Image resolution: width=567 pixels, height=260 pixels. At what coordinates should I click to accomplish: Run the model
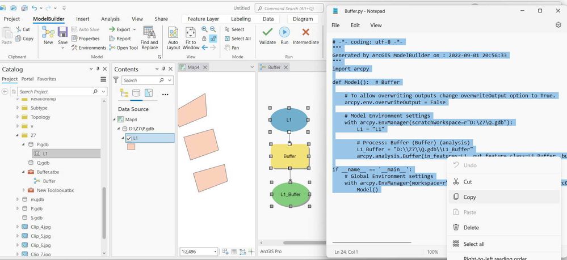pos(284,36)
